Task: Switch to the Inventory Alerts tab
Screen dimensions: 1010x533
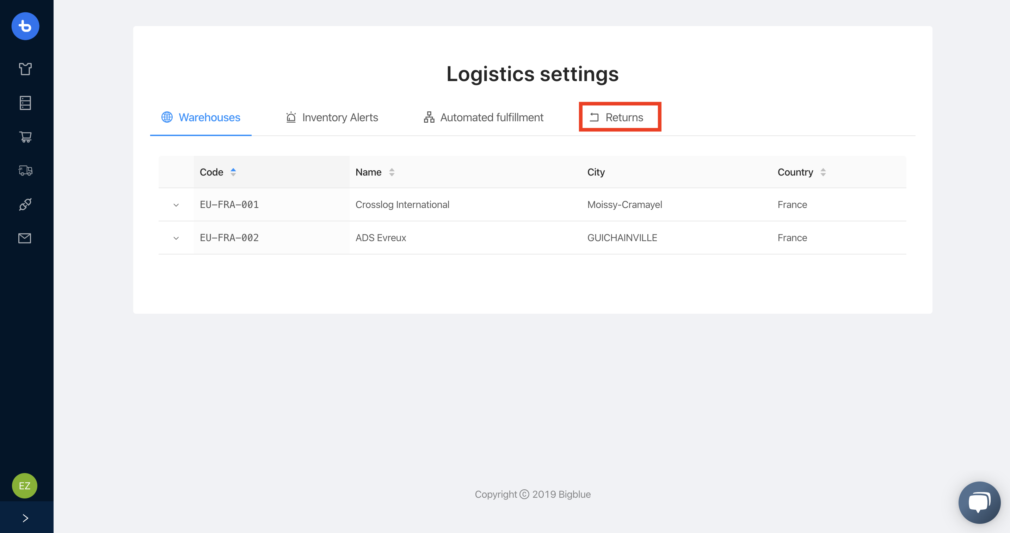Action: tap(332, 117)
